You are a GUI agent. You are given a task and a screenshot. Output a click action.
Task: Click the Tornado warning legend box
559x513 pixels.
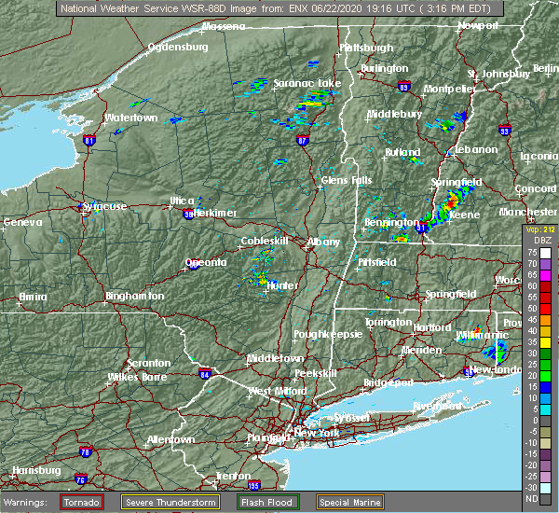[82, 503]
